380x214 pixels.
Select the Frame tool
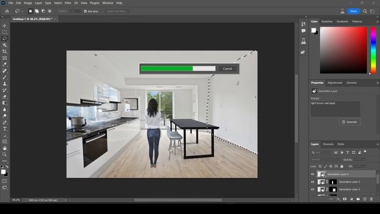tap(4, 58)
